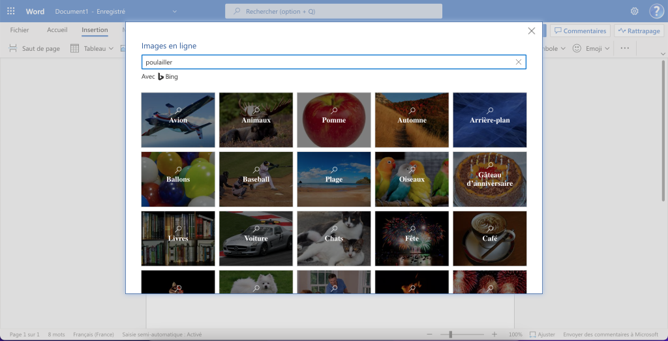Insert a page break with Saut de page
Screen dimensions: 668x341
(x=34, y=48)
